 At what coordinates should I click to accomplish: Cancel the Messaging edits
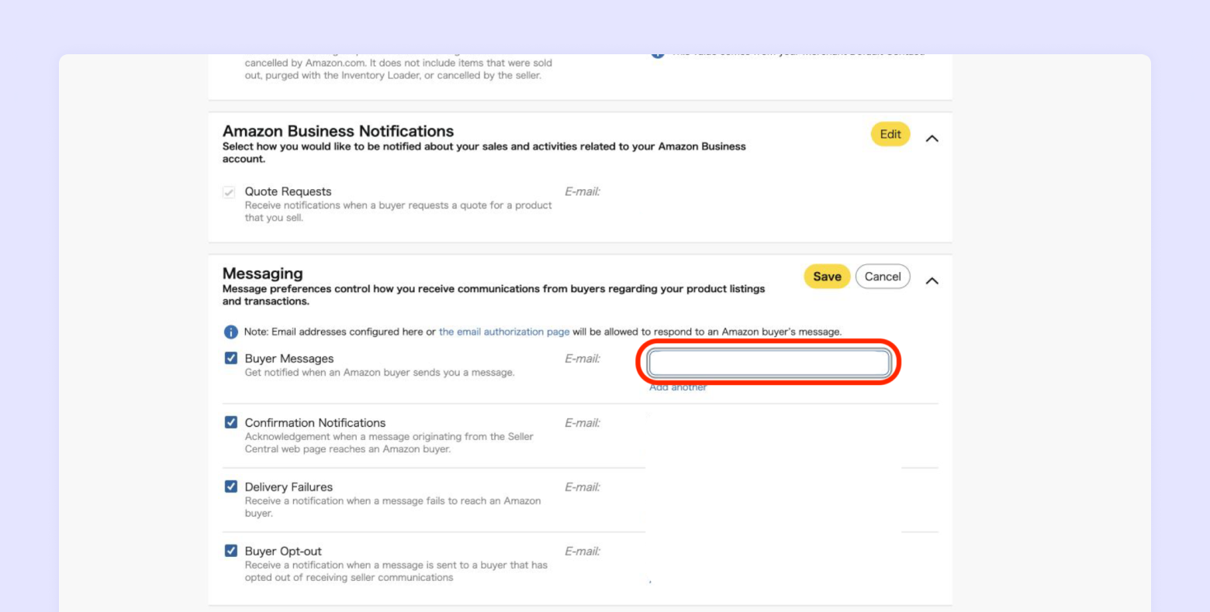pos(883,277)
